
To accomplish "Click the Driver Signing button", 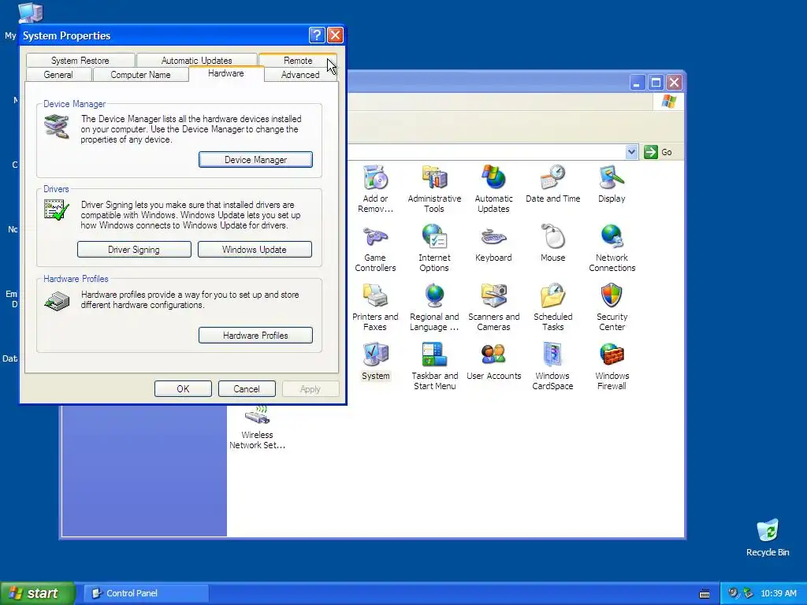I will (134, 250).
